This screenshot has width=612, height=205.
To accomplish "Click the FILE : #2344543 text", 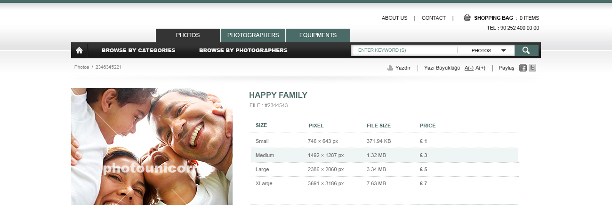I will click(x=268, y=105).
